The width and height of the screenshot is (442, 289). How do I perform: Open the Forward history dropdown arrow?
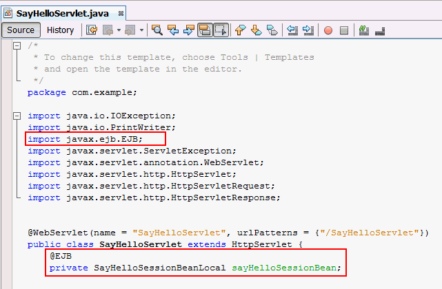click(x=141, y=30)
